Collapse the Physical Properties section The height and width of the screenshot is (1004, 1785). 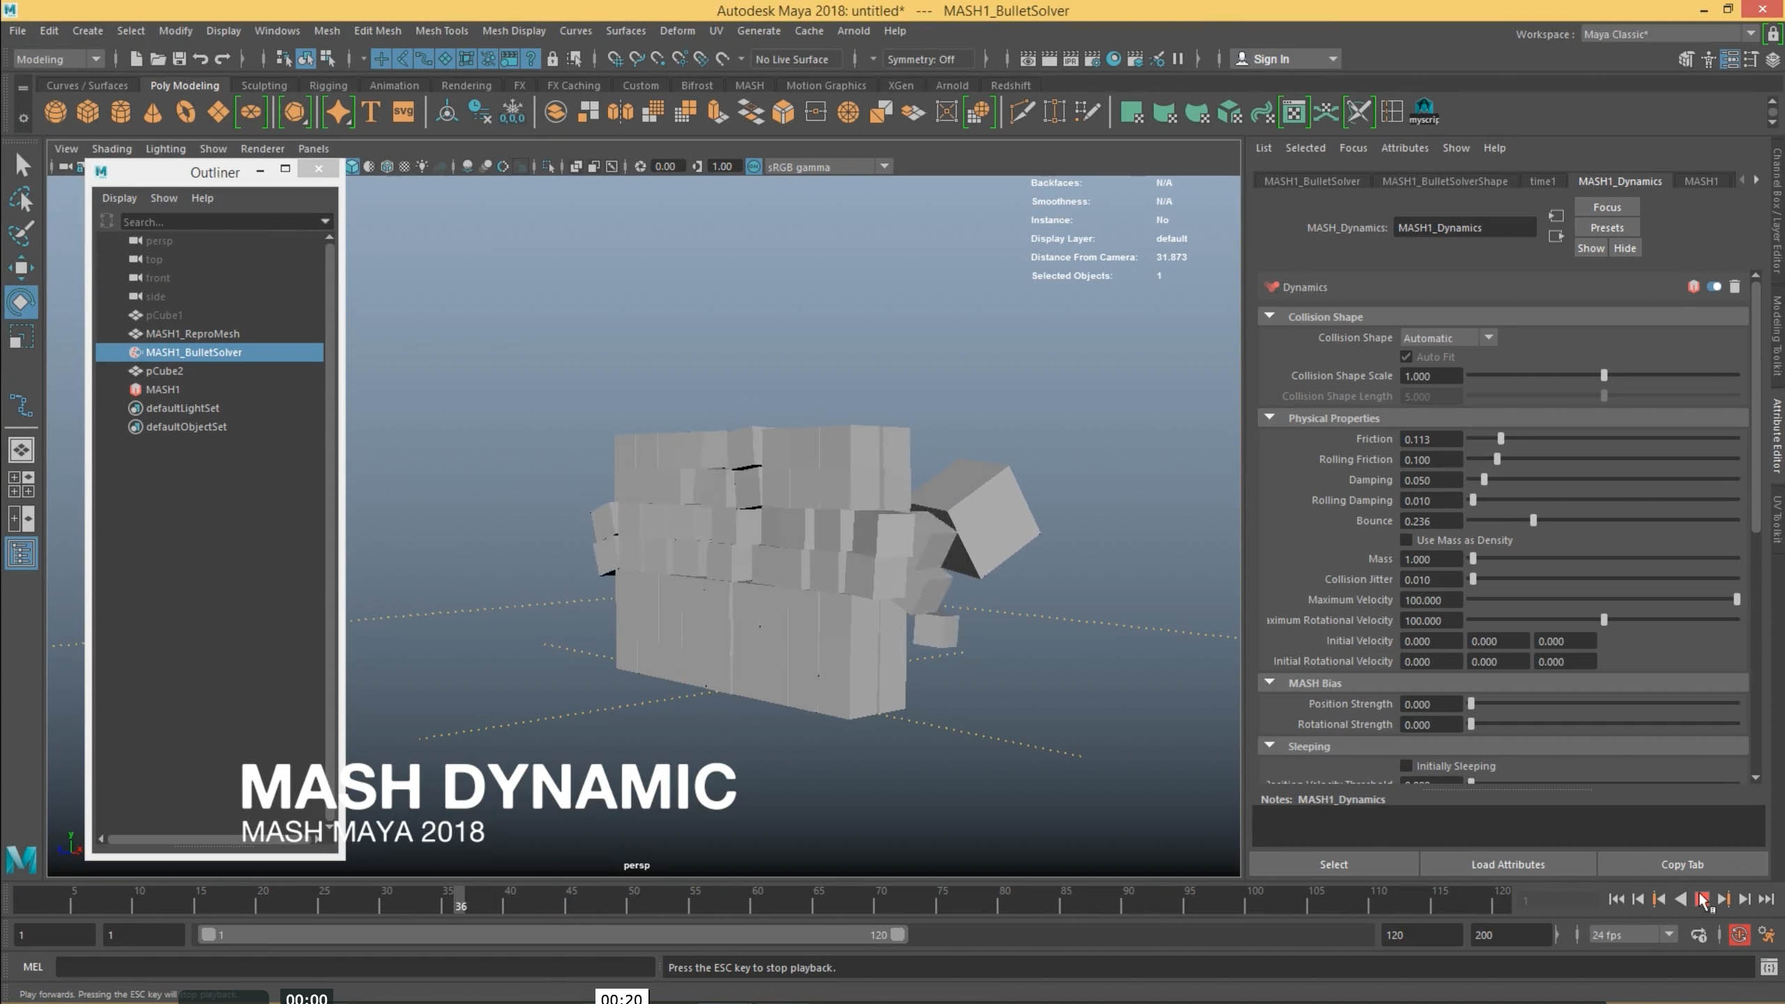pyautogui.click(x=1269, y=418)
